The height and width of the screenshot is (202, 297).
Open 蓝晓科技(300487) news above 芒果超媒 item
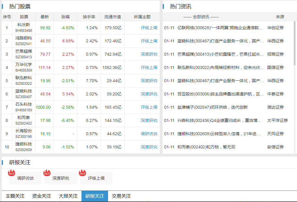221,41
